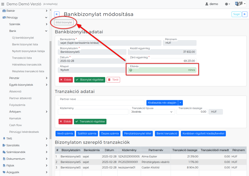This screenshot has width=249, height=176.
Task: Click the Vevői számla button
Action: pyautogui.click(x=65, y=134)
